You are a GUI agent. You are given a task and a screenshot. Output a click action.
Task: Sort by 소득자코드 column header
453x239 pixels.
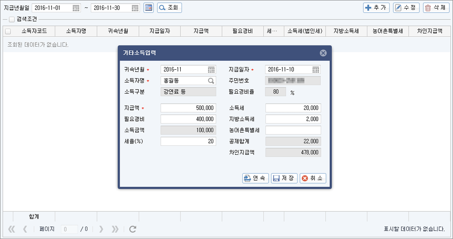click(x=34, y=31)
